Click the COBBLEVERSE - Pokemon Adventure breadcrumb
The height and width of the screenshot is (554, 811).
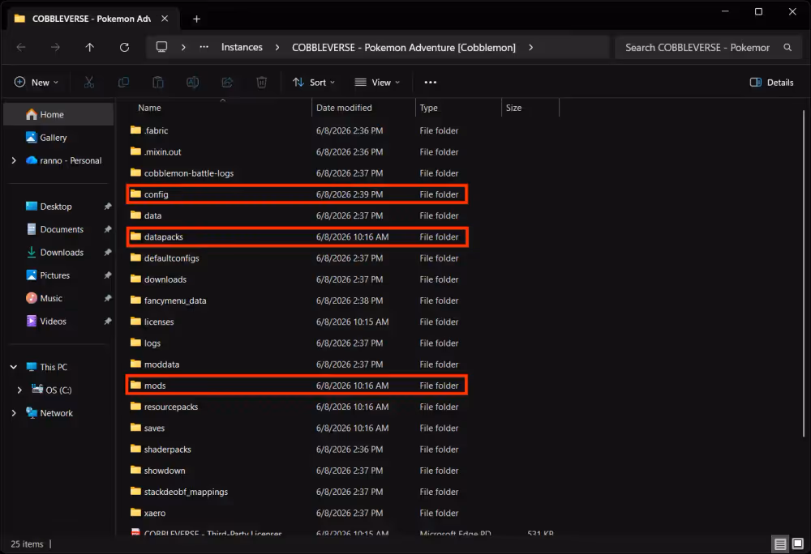pyautogui.click(x=403, y=48)
